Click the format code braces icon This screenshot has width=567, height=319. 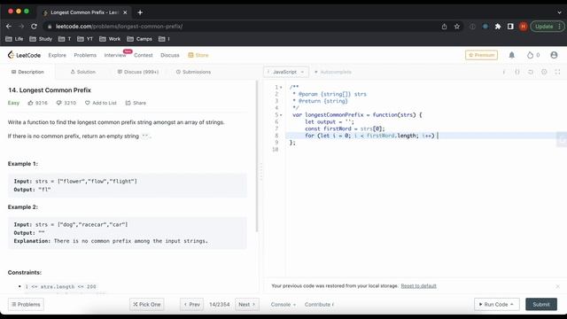[x=517, y=72]
